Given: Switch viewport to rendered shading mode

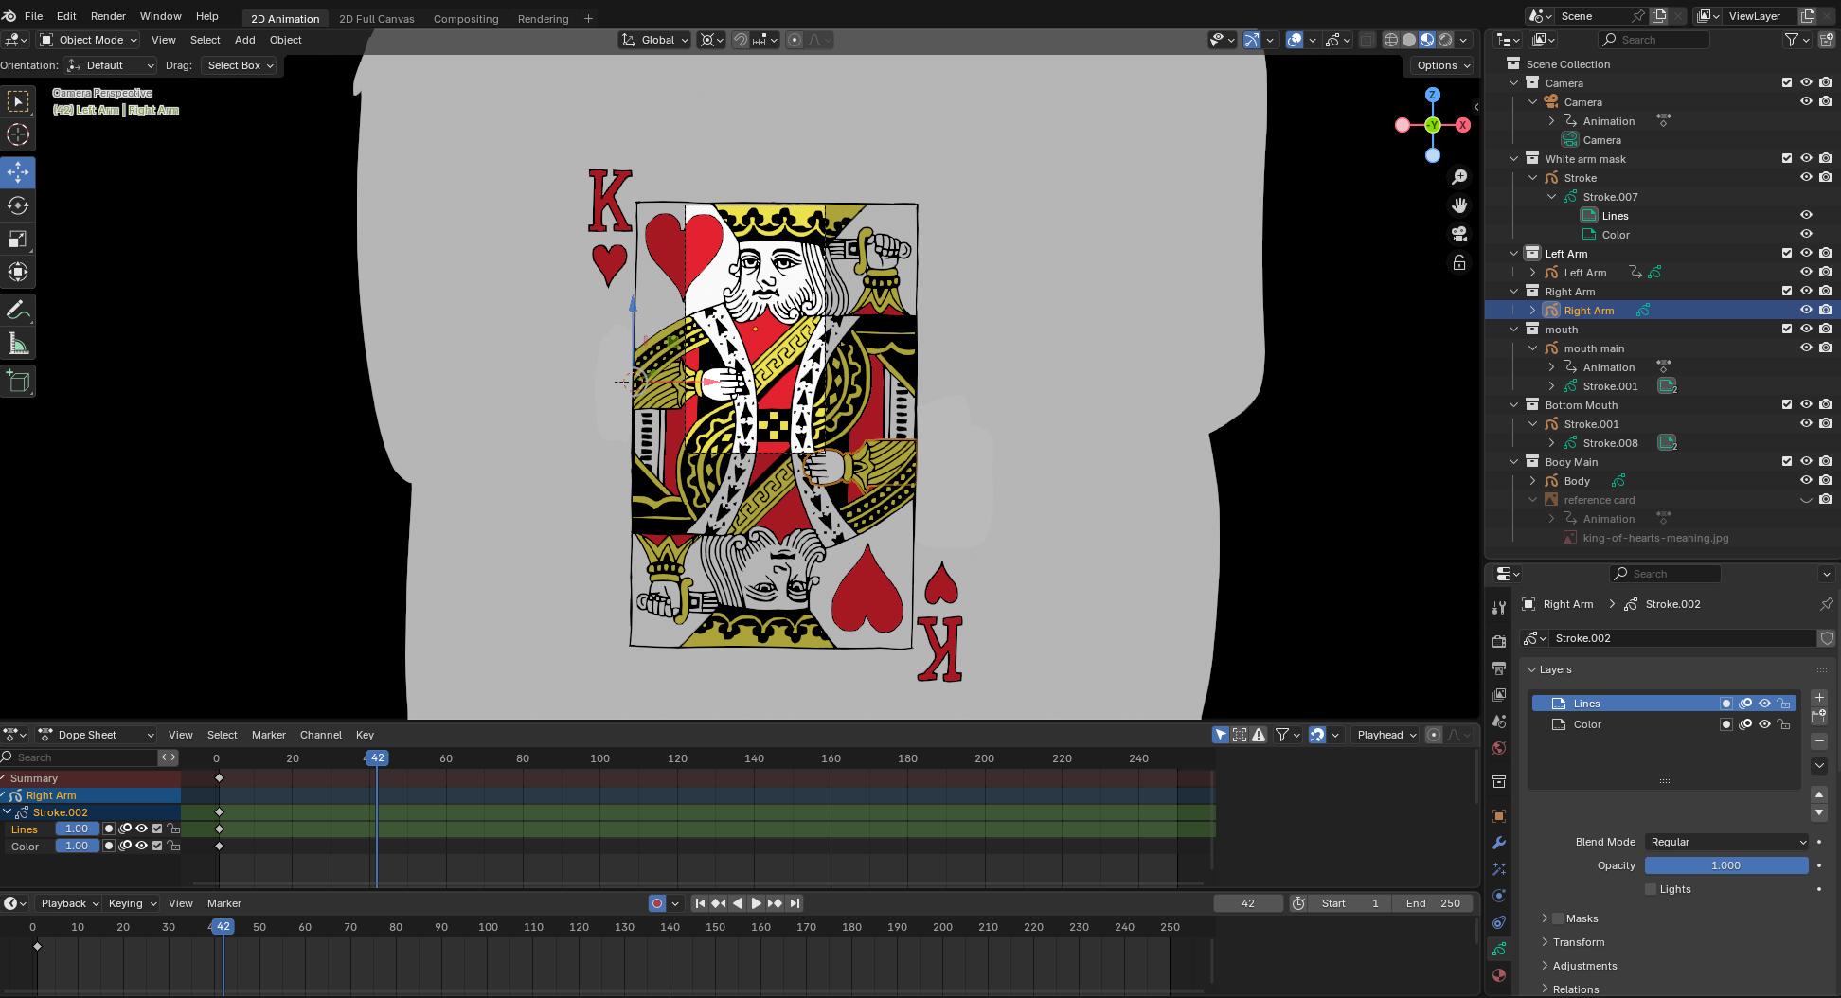Looking at the screenshot, I should (x=1446, y=40).
